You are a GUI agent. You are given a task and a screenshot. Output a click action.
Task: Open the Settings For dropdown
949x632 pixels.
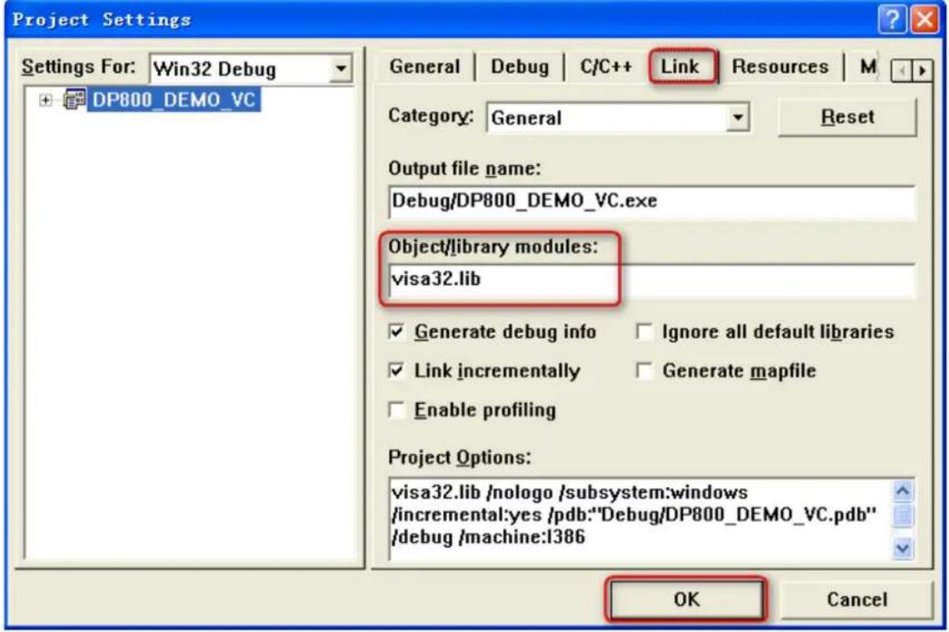pyautogui.click(x=340, y=68)
